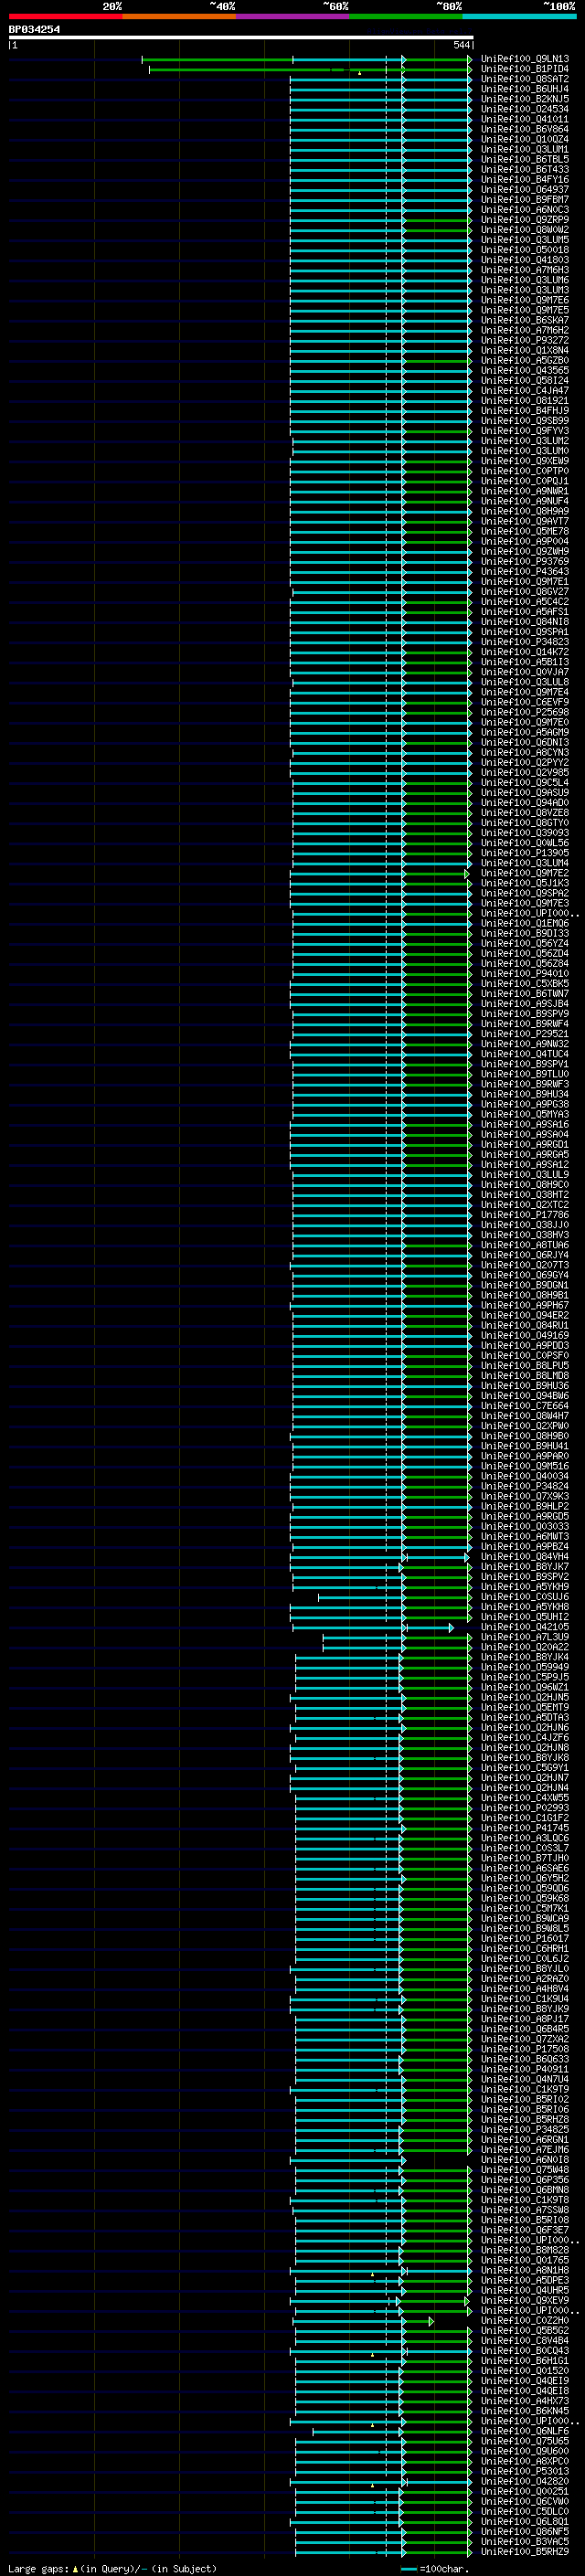Select the UniRef100_Q6Y5H2 label
Image resolution: width=585 pixels, height=2576 pixels.
coord(525,1877)
